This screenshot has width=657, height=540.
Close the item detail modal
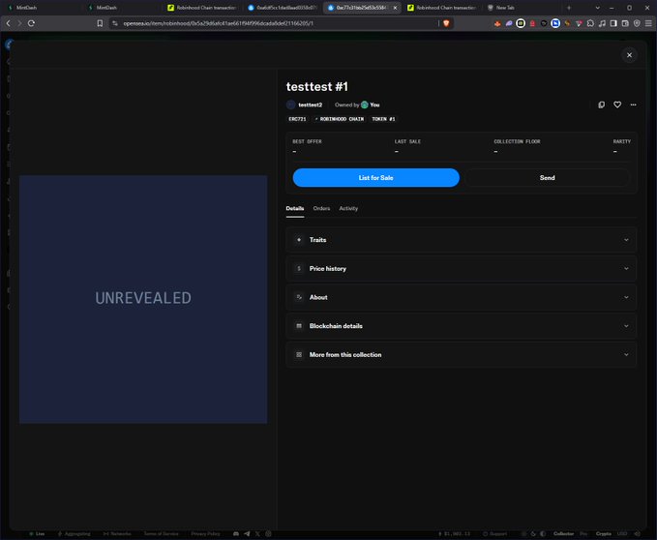(x=629, y=55)
